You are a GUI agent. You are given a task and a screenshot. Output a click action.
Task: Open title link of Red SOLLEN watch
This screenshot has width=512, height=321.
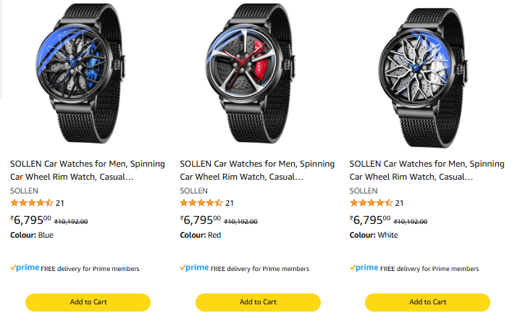[x=257, y=170]
